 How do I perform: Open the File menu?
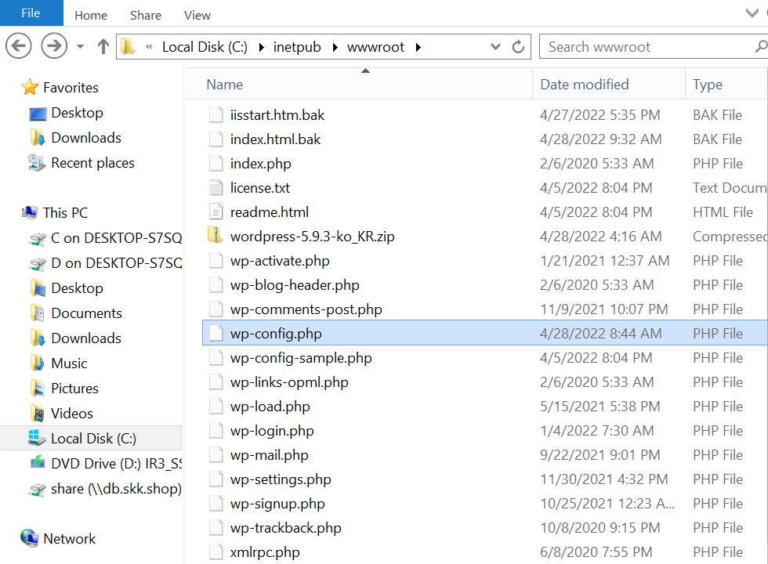(31, 13)
